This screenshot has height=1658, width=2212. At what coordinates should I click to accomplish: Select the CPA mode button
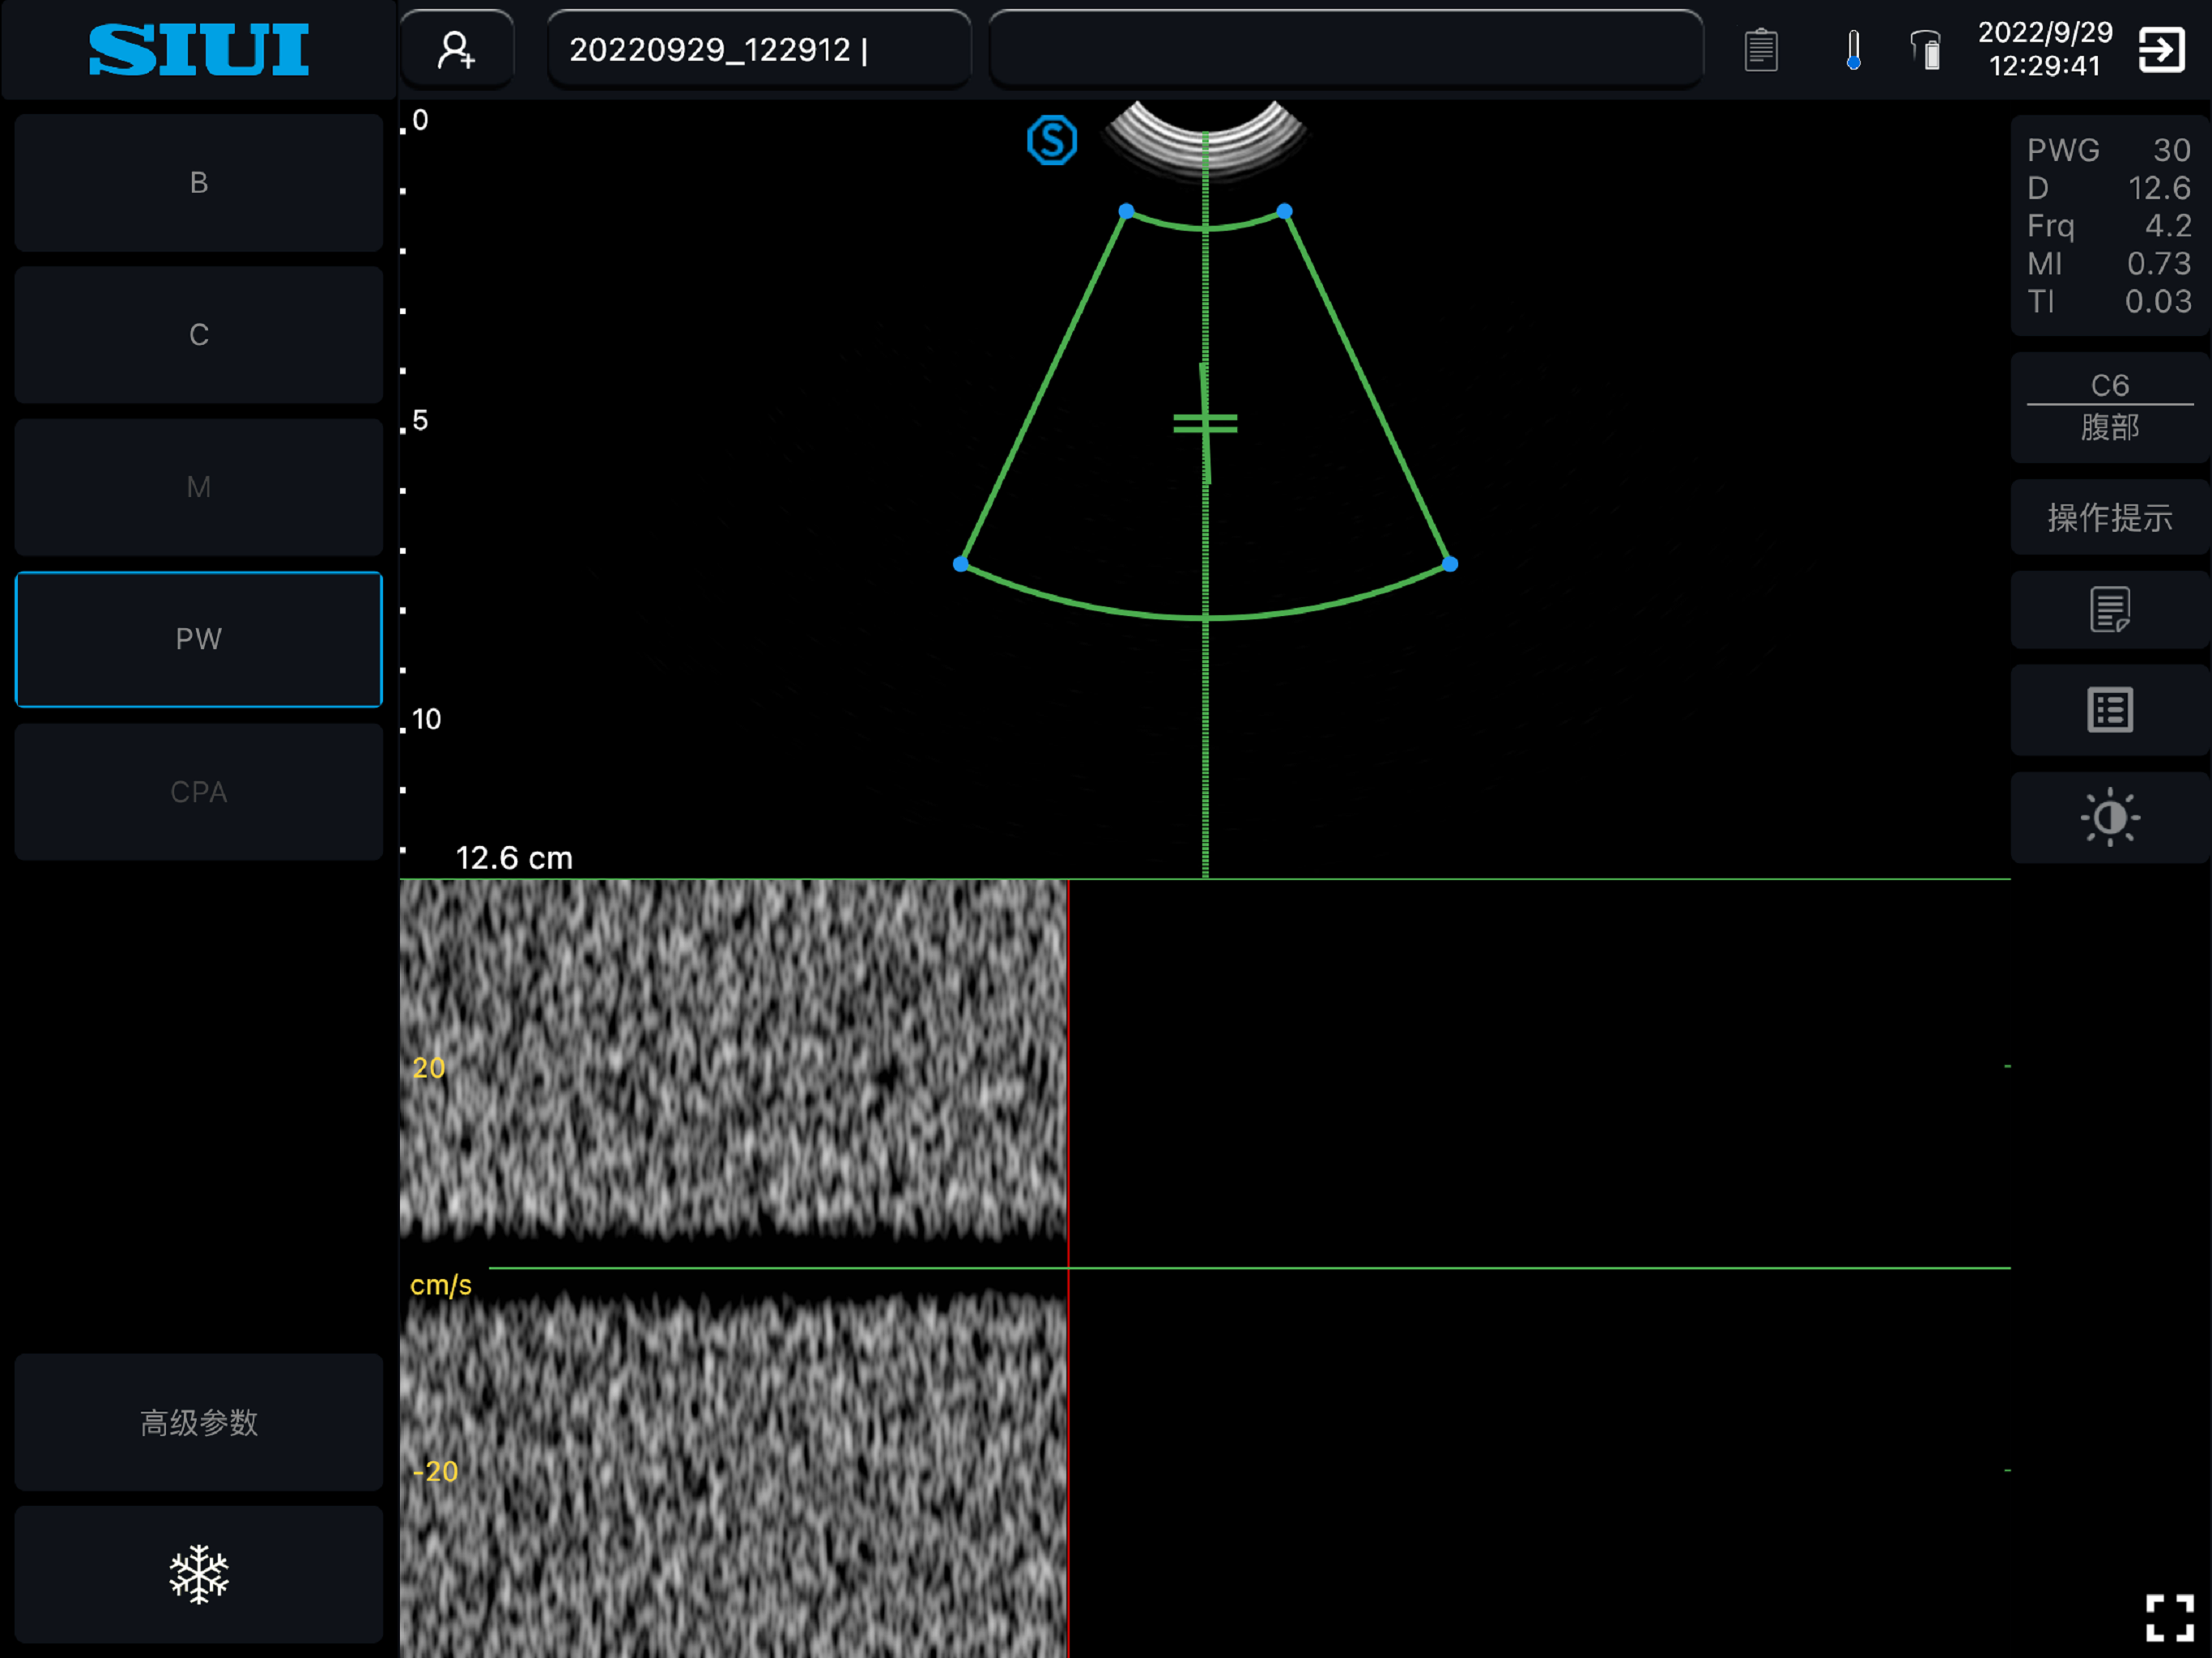(x=199, y=792)
